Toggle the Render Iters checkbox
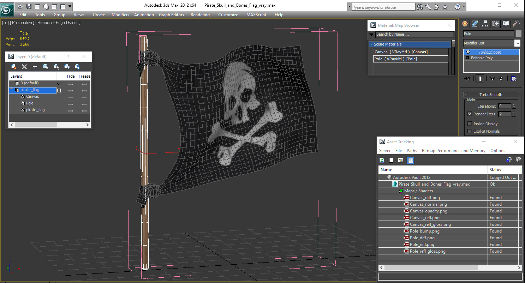Image resolution: width=525 pixels, height=283 pixels. 470,114
